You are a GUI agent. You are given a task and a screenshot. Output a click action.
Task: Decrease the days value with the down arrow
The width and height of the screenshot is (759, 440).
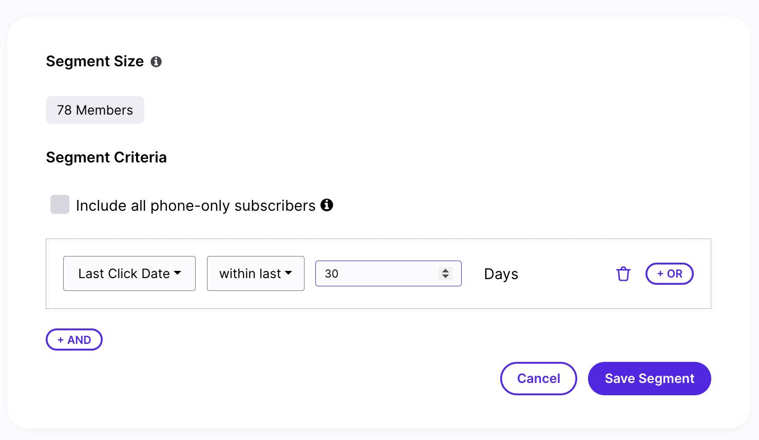[446, 277]
